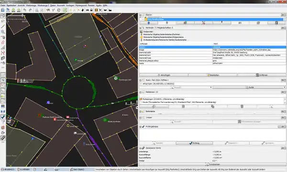
Task: Open the Datei menu
Action: (x=3, y=5)
